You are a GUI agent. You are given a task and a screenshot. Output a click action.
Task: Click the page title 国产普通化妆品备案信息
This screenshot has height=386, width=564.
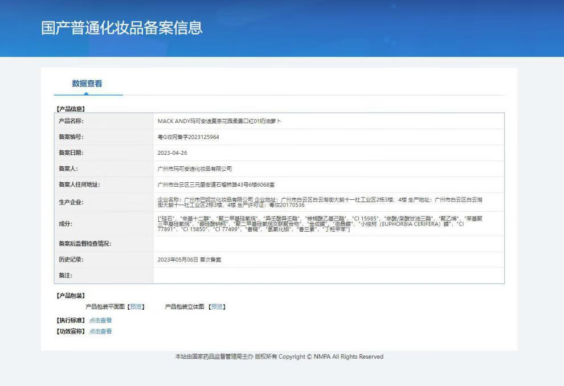click(122, 28)
